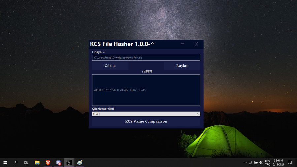Show hidden system tray icons chevron
The image size is (297, 167).
[246, 163]
